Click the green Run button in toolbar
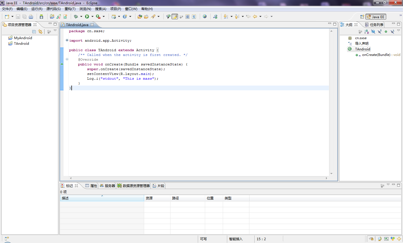Screen dimensions: 403x243 (x=87, y=17)
